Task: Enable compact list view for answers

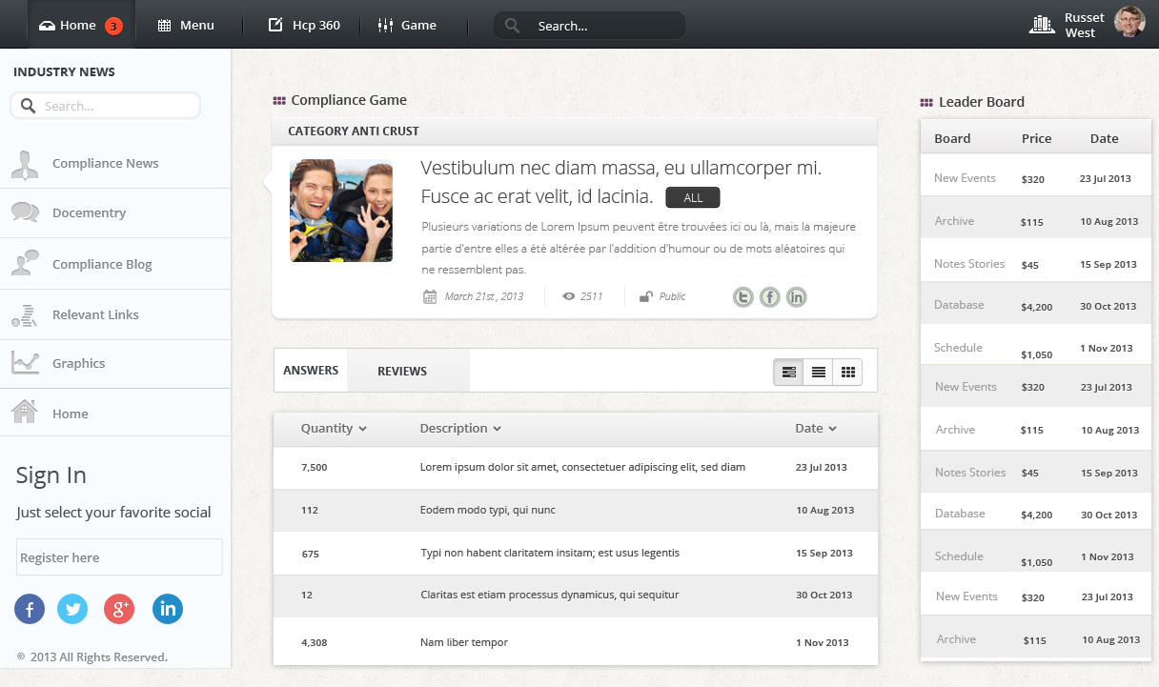Action: click(x=818, y=372)
